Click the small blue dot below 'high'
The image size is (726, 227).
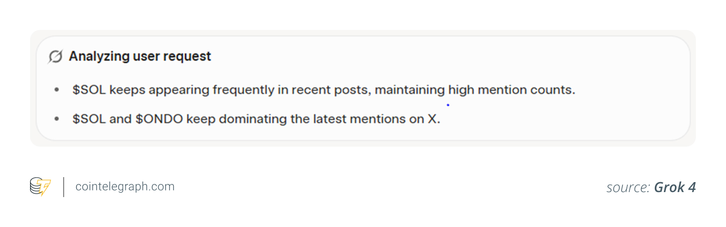(x=448, y=105)
